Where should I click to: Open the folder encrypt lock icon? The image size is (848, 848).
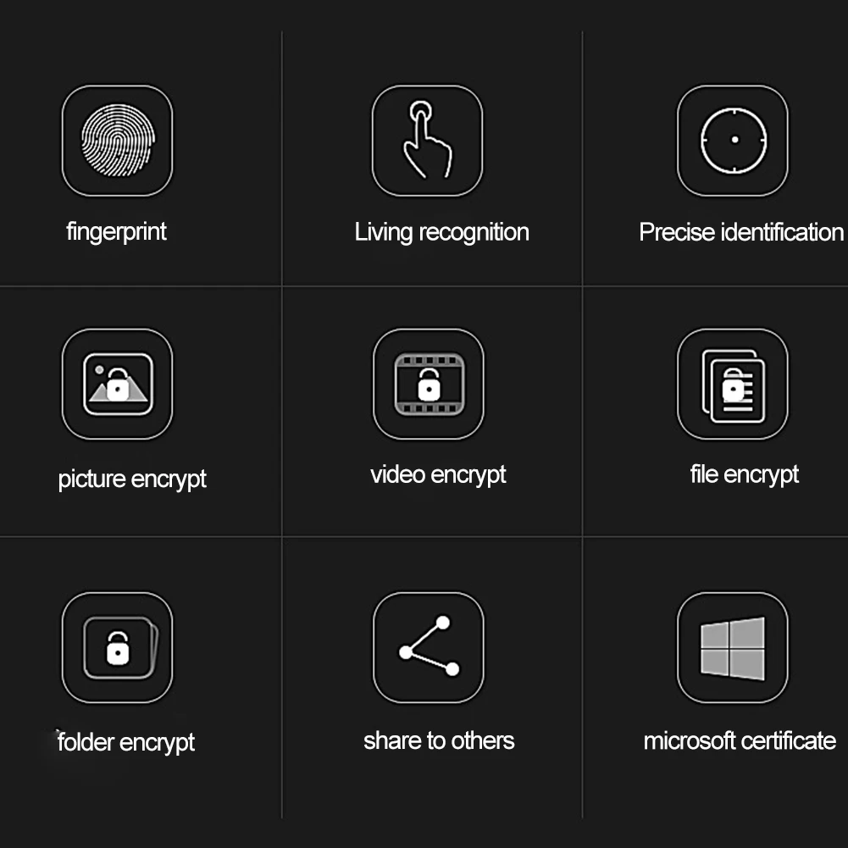(x=118, y=647)
